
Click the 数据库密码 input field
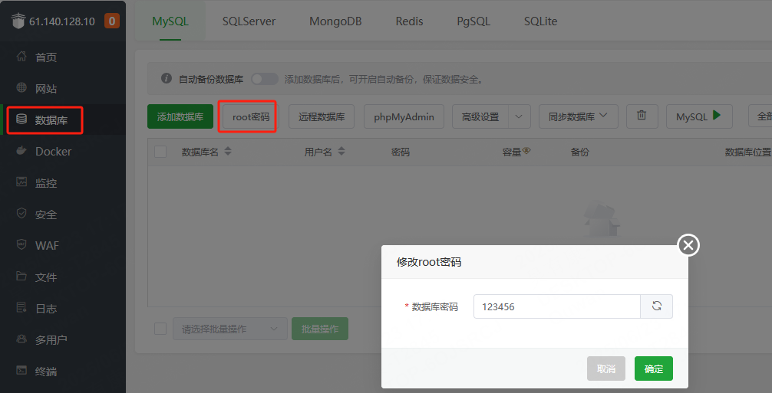click(557, 306)
